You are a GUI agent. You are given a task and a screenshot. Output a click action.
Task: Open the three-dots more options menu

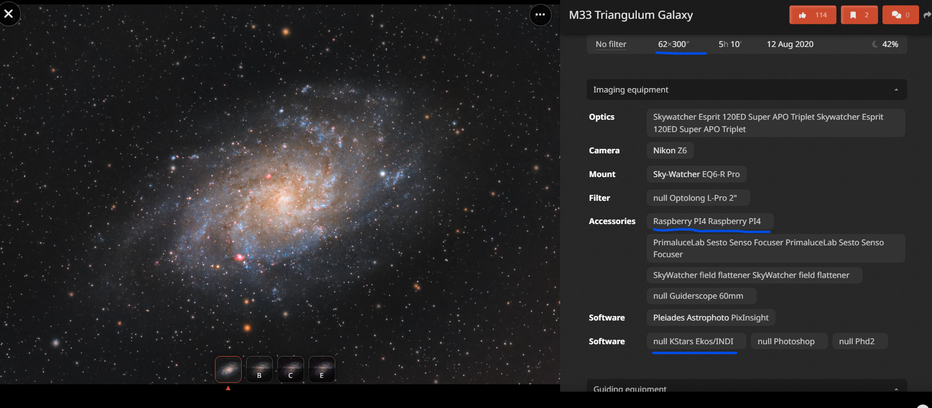(x=540, y=15)
